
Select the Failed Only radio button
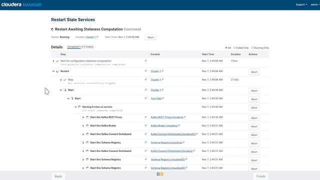[234, 48]
